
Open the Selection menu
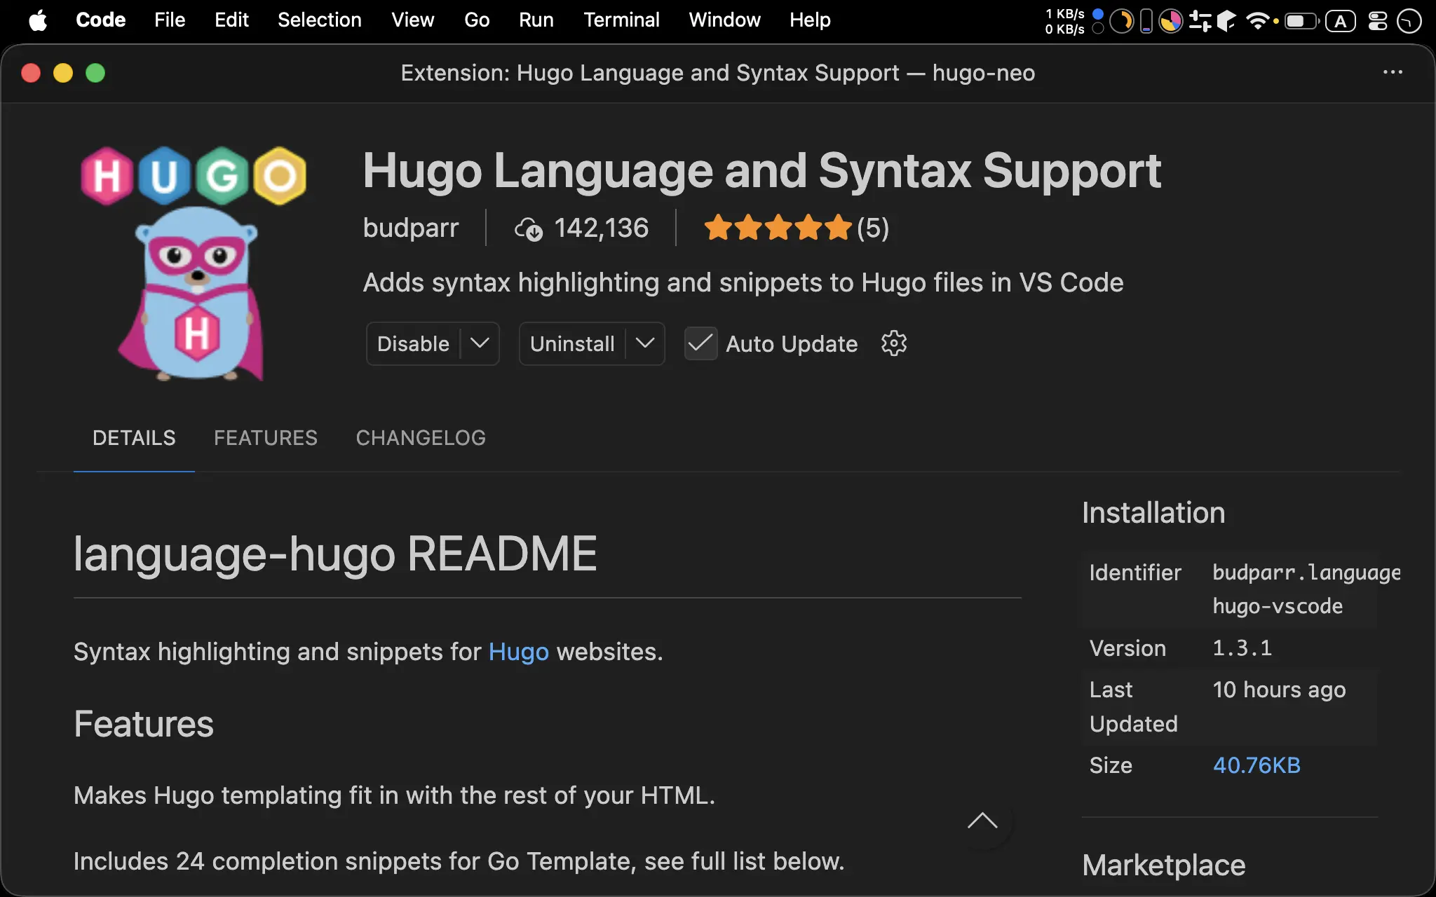[319, 20]
